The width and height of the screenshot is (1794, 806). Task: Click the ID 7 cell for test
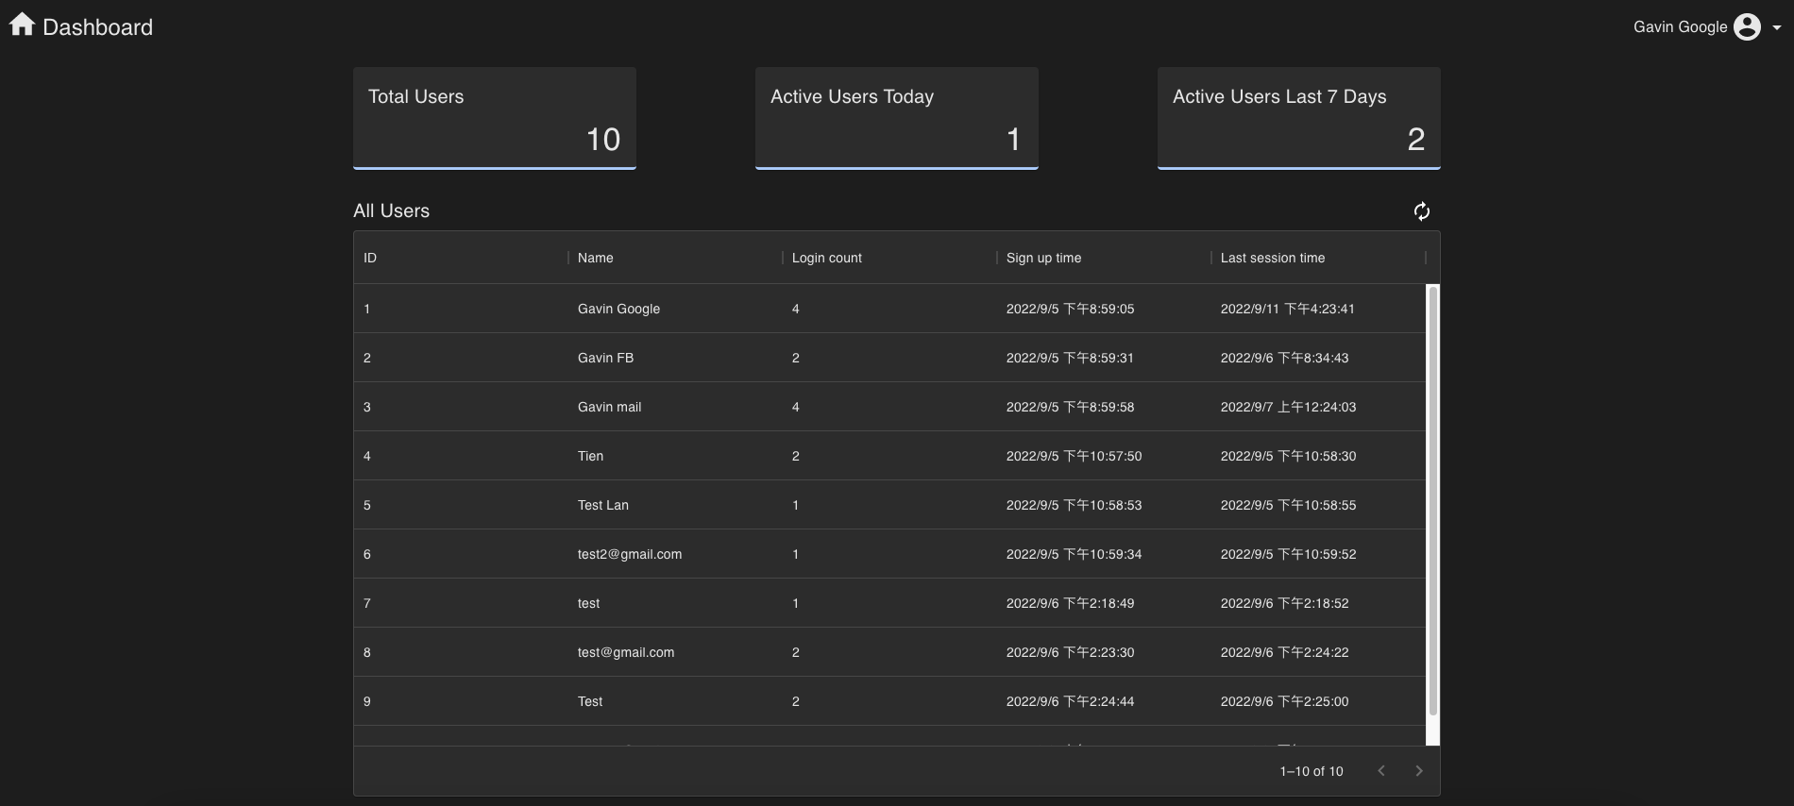[x=461, y=603]
